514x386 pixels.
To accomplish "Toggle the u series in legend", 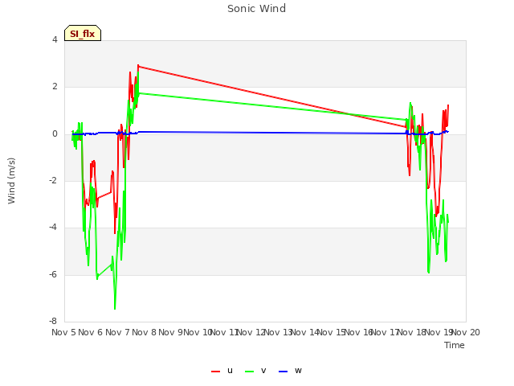I will pyautogui.click(x=222, y=371).
